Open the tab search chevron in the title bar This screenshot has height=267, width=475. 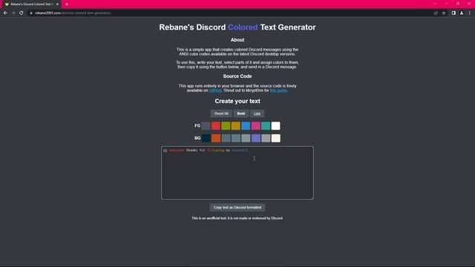point(435,4)
